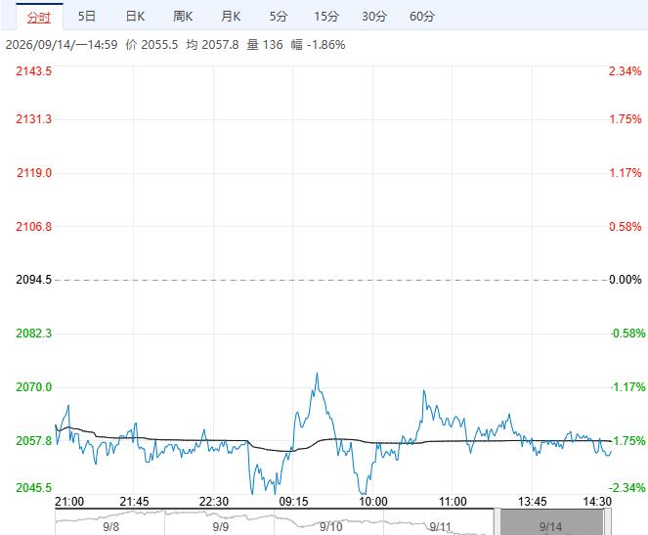Click the right handle of the range selector

point(607,522)
